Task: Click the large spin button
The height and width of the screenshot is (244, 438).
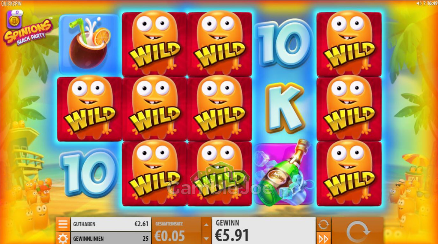Action: click(358, 231)
